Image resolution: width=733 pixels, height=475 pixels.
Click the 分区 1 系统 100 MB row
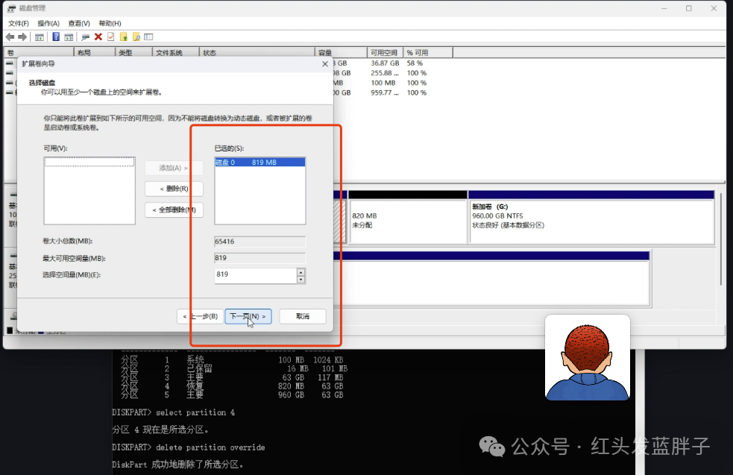click(x=232, y=360)
